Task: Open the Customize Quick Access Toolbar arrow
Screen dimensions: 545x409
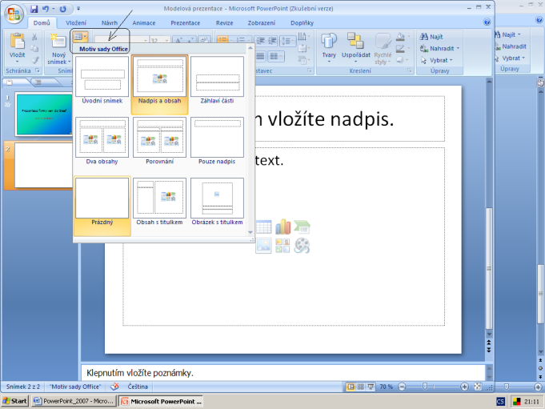Action: (x=78, y=9)
